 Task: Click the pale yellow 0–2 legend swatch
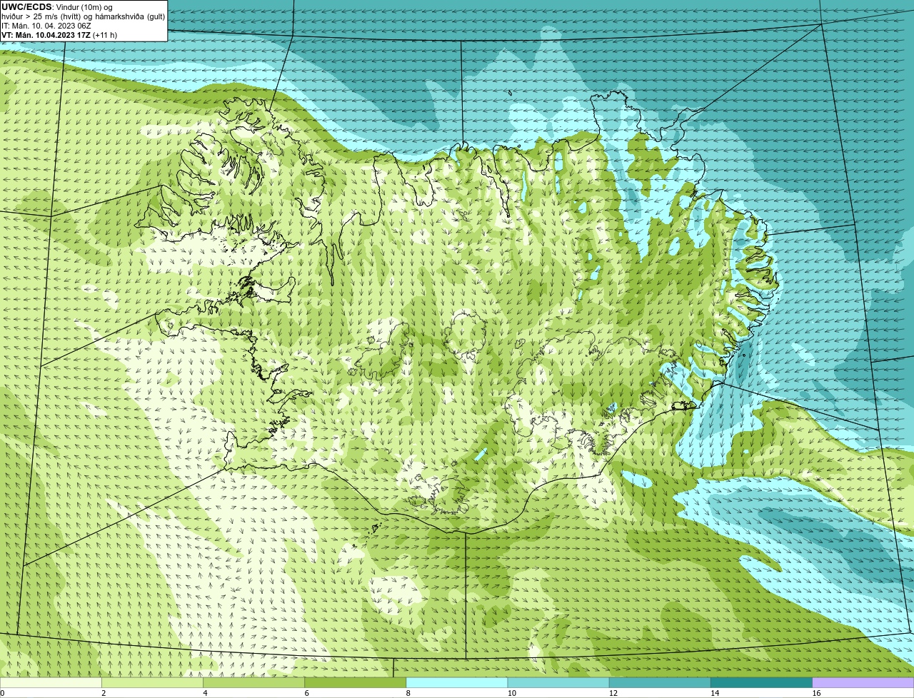(51, 683)
